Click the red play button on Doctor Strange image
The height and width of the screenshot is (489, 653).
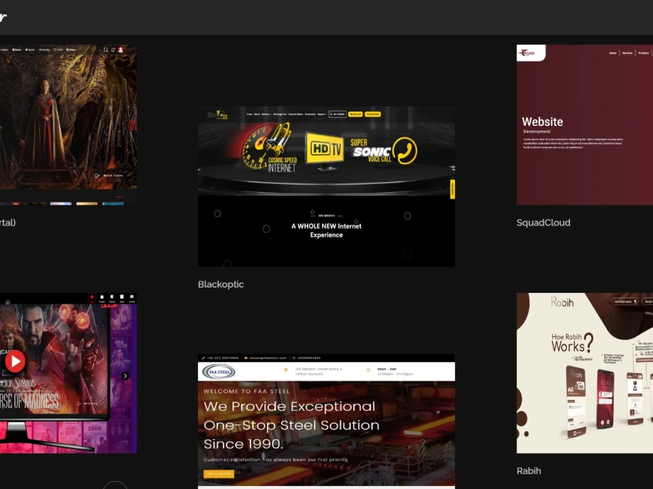tap(16, 361)
